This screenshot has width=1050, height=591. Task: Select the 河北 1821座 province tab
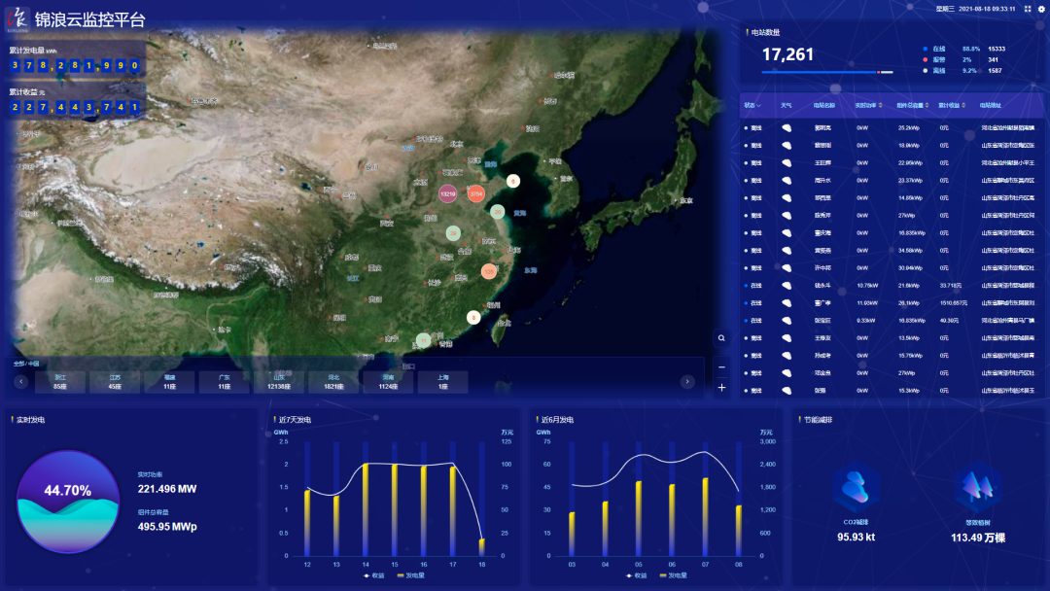[x=333, y=382]
